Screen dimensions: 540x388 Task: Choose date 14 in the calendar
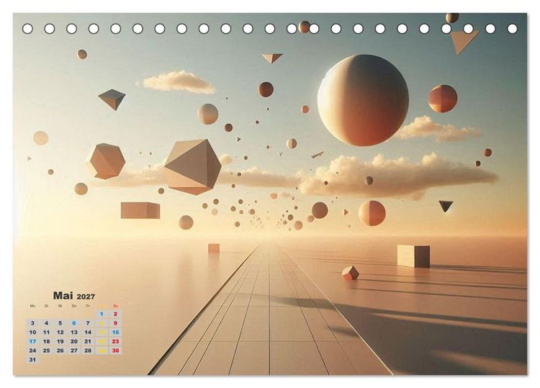click(88, 333)
